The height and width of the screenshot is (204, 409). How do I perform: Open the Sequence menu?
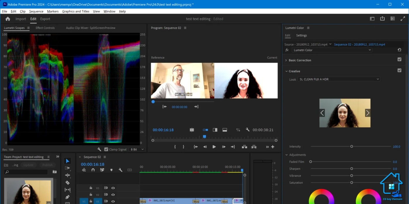tap(36, 11)
